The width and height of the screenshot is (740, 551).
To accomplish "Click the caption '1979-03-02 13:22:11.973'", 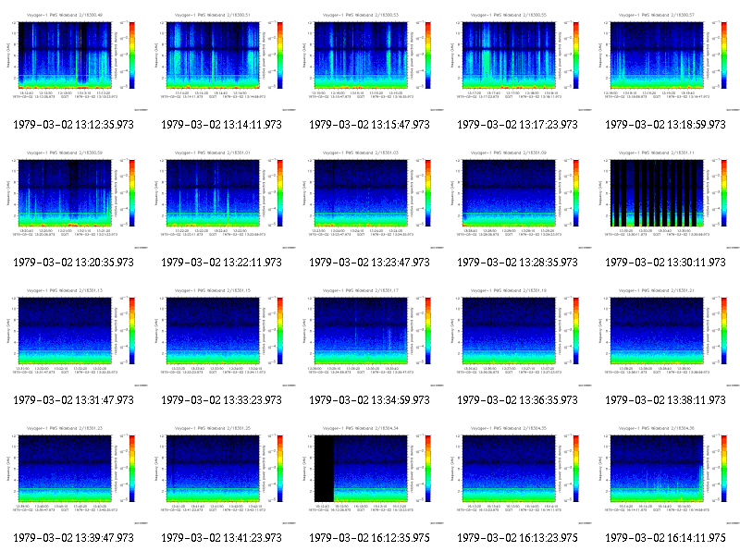I will tap(221, 263).
